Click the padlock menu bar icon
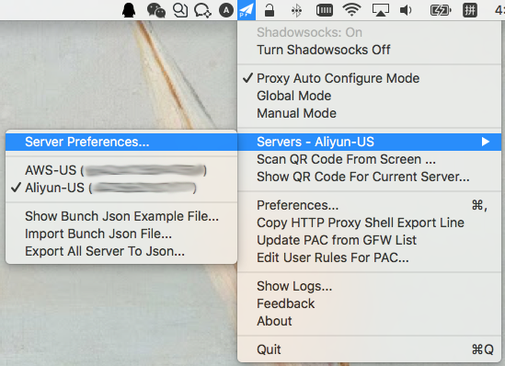505x366 pixels. click(270, 10)
